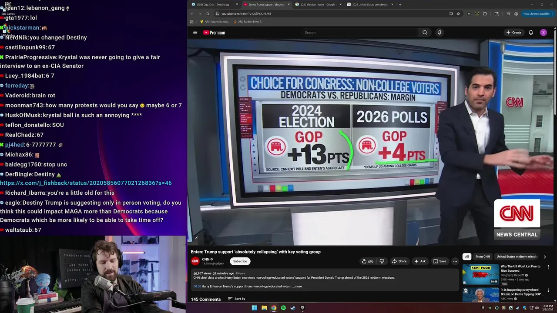Open Chrome extensions puzzle icon
The height and width of the screenshot is (313, 557).
(485, 13)
